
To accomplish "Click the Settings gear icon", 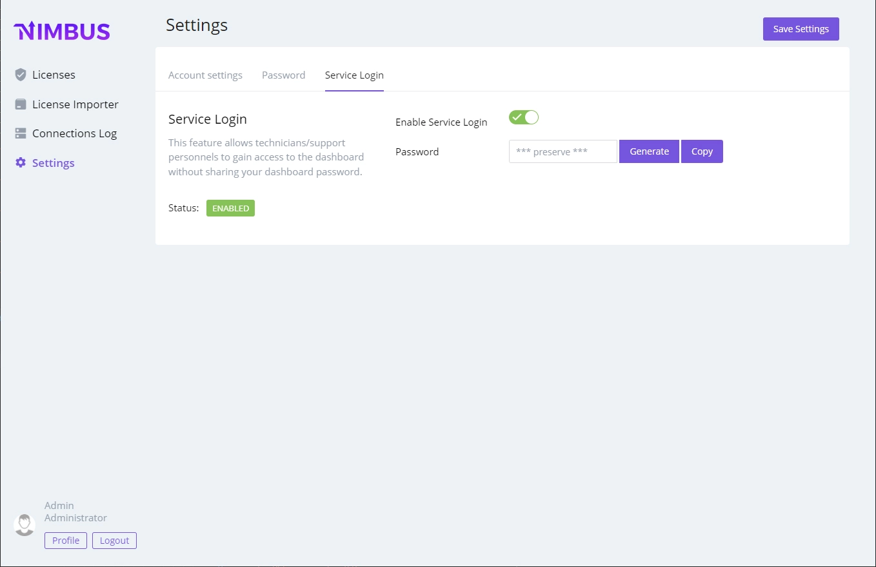I will click(x=21, y=163).
